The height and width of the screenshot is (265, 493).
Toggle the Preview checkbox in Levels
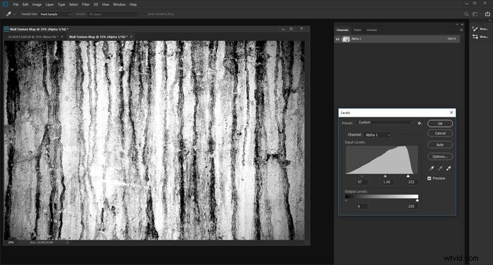pos(429,179)
